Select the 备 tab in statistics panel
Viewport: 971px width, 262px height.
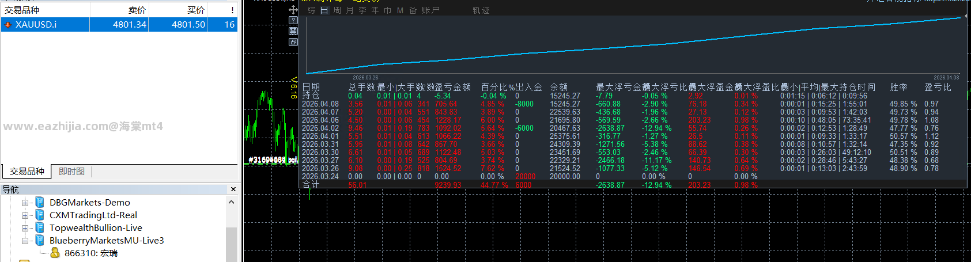pyautogui.click(x=413, y=10)
